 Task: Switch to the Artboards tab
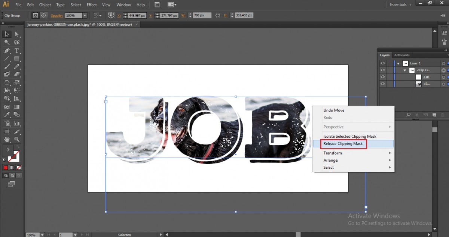(402, 55)
